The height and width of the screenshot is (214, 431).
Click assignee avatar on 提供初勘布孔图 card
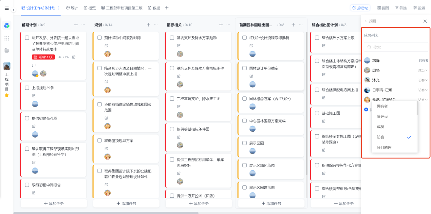[x=35, y=134]
